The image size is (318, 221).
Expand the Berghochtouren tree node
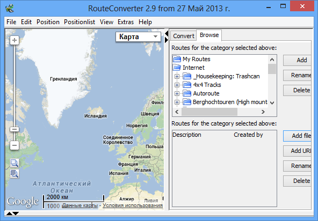click(177, 102)
